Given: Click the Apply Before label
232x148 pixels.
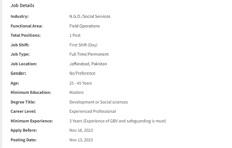Looking at the screenshot, I should [x=24, y=130].
